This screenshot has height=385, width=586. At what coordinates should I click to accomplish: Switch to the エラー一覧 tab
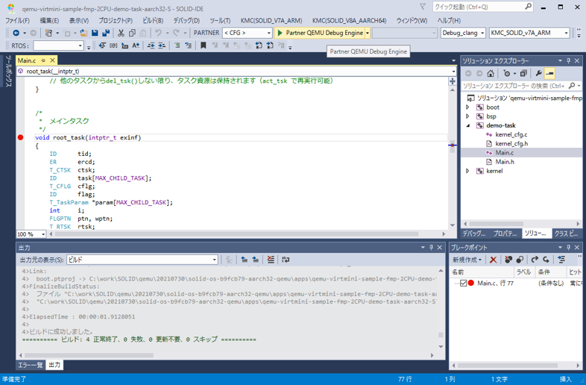click(x=31, y=365)
